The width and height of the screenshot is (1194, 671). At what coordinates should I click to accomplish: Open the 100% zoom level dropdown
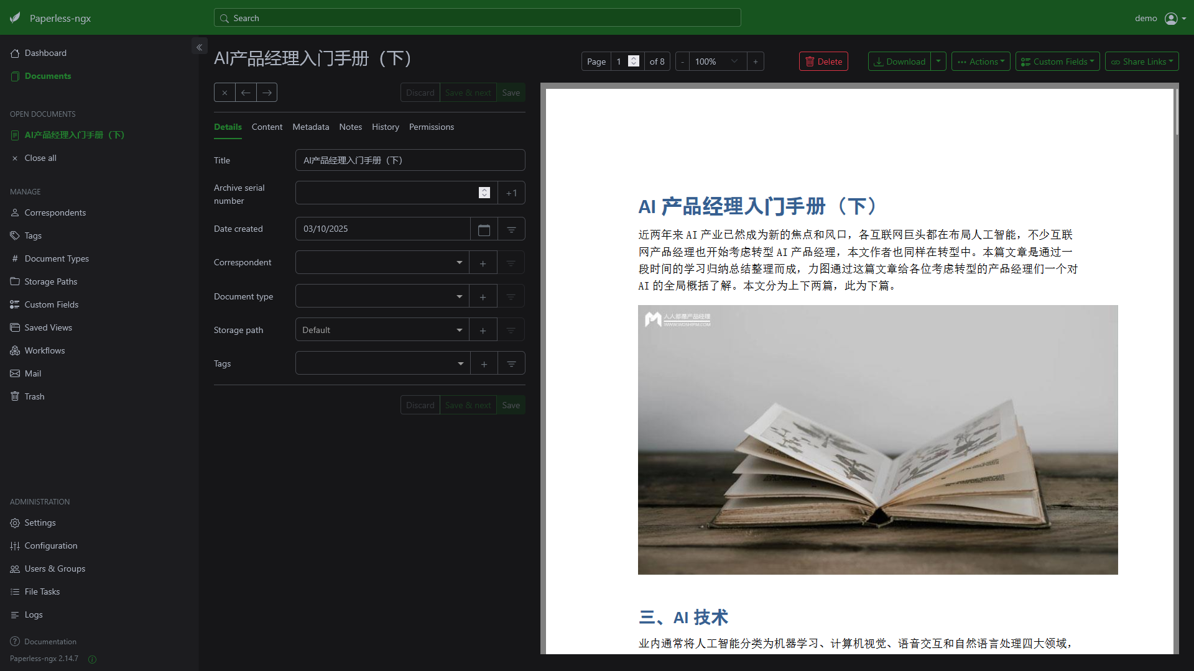pyautogui.click(x=718, y=62)
